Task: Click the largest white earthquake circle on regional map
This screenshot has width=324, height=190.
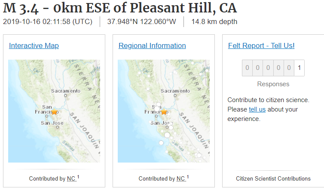Action: point(167,135)
